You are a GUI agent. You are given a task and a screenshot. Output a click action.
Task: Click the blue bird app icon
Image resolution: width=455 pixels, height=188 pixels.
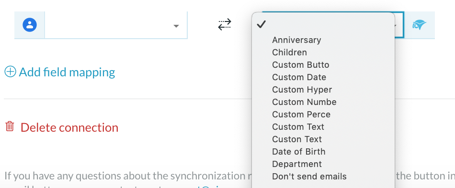[419, 25]
